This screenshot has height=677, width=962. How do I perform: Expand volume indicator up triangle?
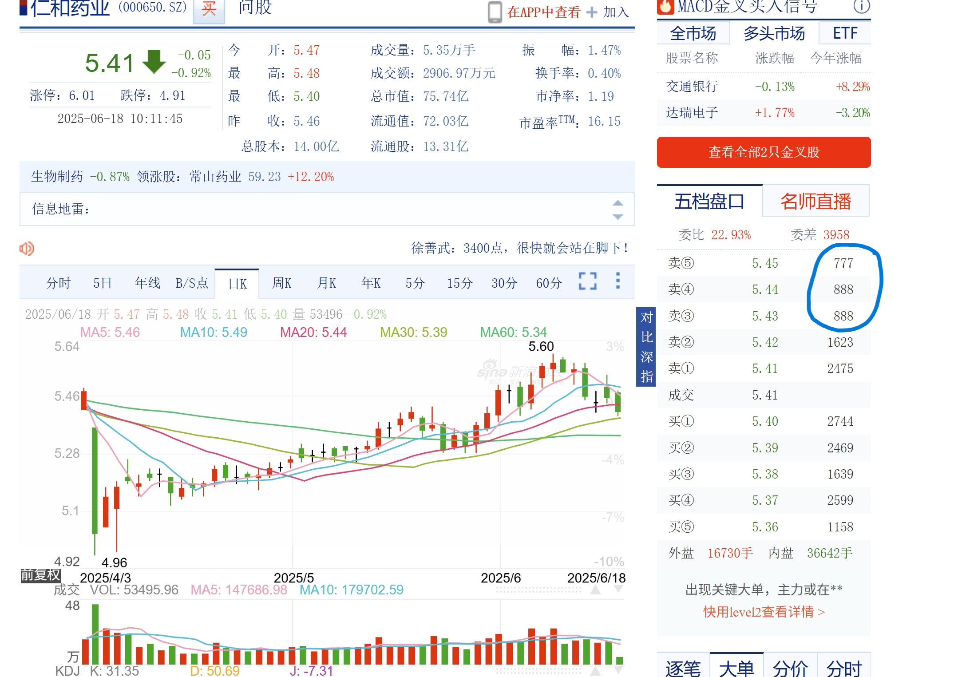click(x=595, y=590)
